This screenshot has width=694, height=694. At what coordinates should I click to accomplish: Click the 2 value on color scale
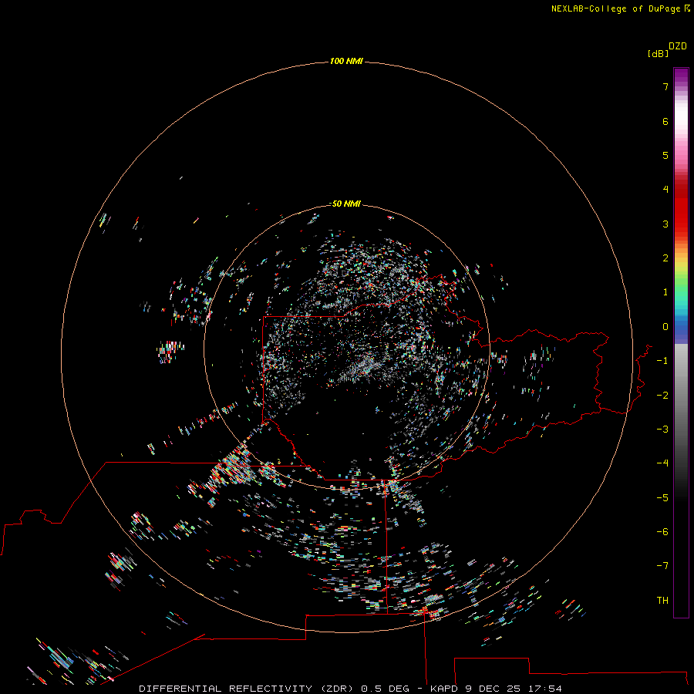[x=665, y=258]
